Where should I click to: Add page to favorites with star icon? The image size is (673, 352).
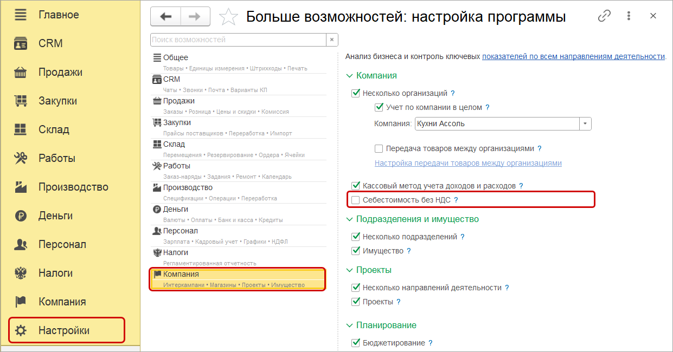coord(228,17)
